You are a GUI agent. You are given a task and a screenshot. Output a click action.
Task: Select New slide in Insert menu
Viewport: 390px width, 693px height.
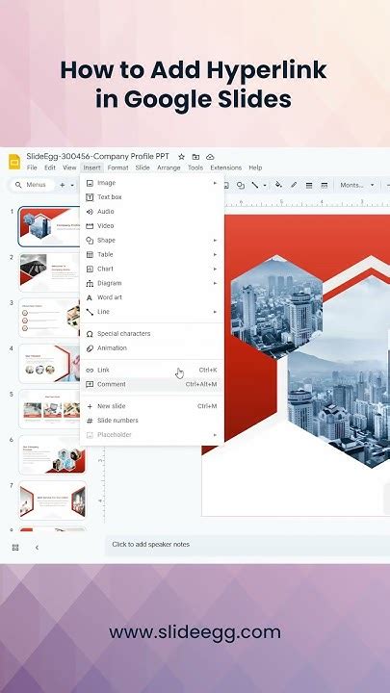152,406
